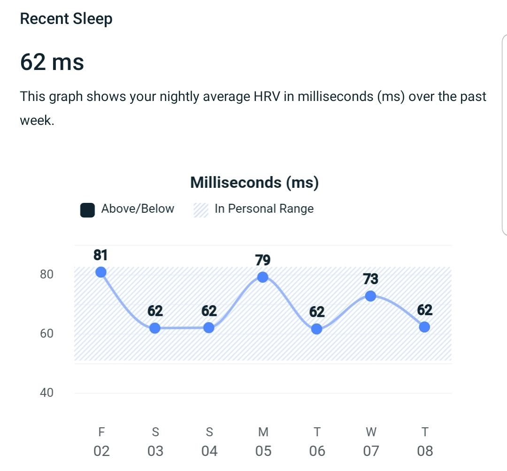Select the F 02 date label

pyautogui.click(x=101, y=442)
